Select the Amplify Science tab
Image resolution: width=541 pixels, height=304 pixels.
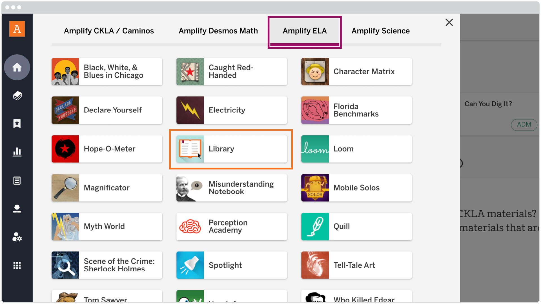tap(380, 31)
